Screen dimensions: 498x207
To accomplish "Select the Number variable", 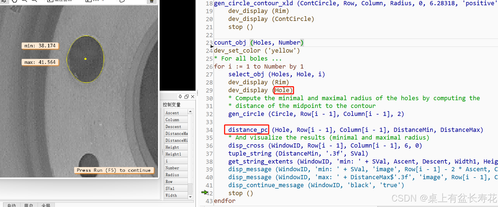I will coord(176,168).
